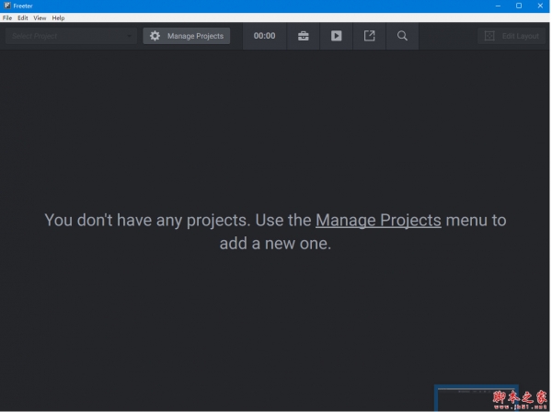Open the Help menu

coord(58,18)
